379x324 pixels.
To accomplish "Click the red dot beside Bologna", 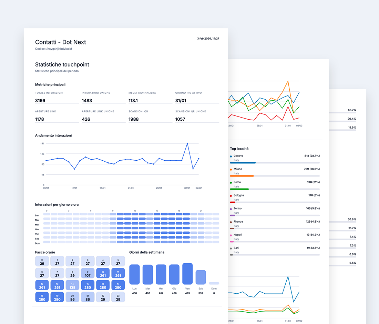I will 231,195.
